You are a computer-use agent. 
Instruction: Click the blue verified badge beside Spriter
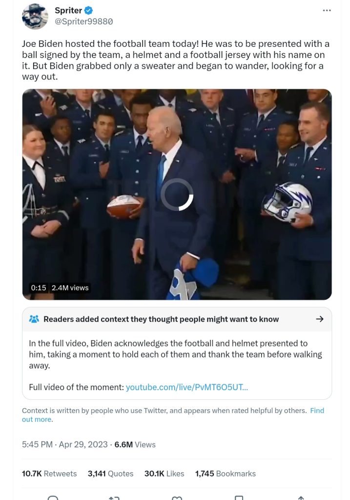tap(89, 11)
